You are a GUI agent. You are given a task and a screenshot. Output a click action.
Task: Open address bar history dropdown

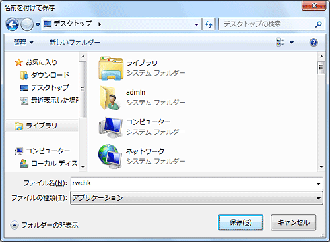(197, 24)
